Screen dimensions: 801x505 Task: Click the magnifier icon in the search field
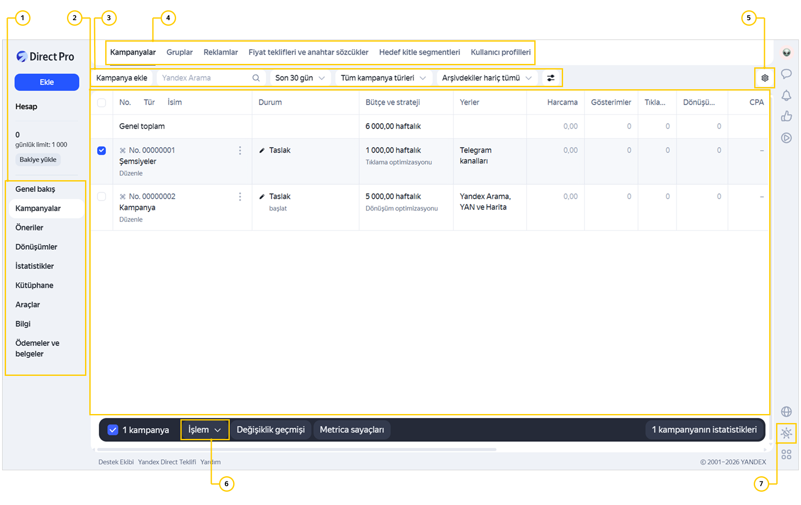(x=256, y=78)
